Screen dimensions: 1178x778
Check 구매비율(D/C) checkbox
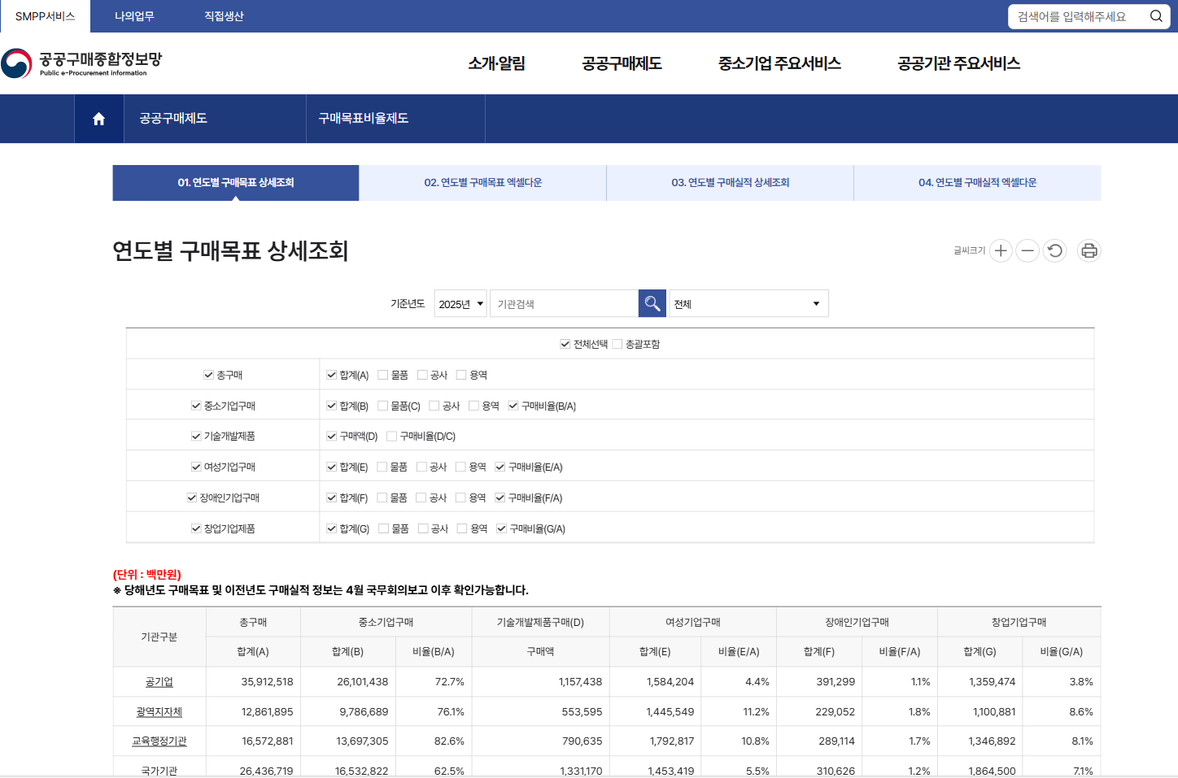coord(391,436)
